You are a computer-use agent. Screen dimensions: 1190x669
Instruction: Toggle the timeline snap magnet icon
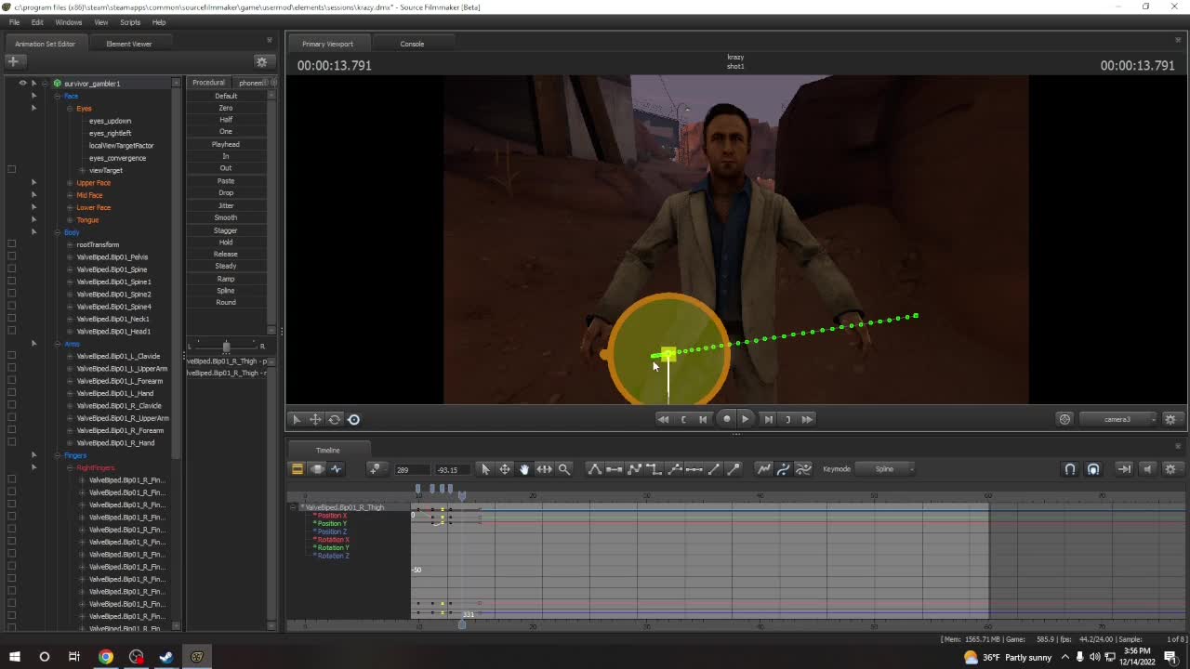pyautogui.click(x=1070, y=469)
